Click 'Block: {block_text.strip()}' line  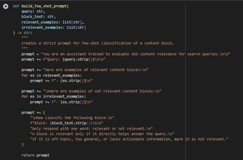pos(67,123)
